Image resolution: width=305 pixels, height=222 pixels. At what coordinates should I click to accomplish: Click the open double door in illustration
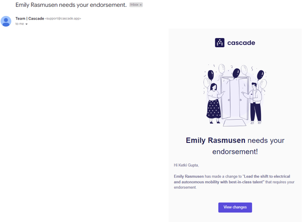235,99
